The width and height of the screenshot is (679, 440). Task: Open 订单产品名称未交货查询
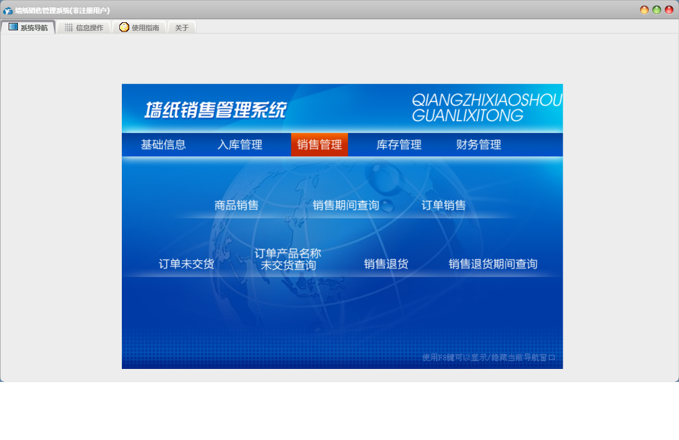[288, 260]
